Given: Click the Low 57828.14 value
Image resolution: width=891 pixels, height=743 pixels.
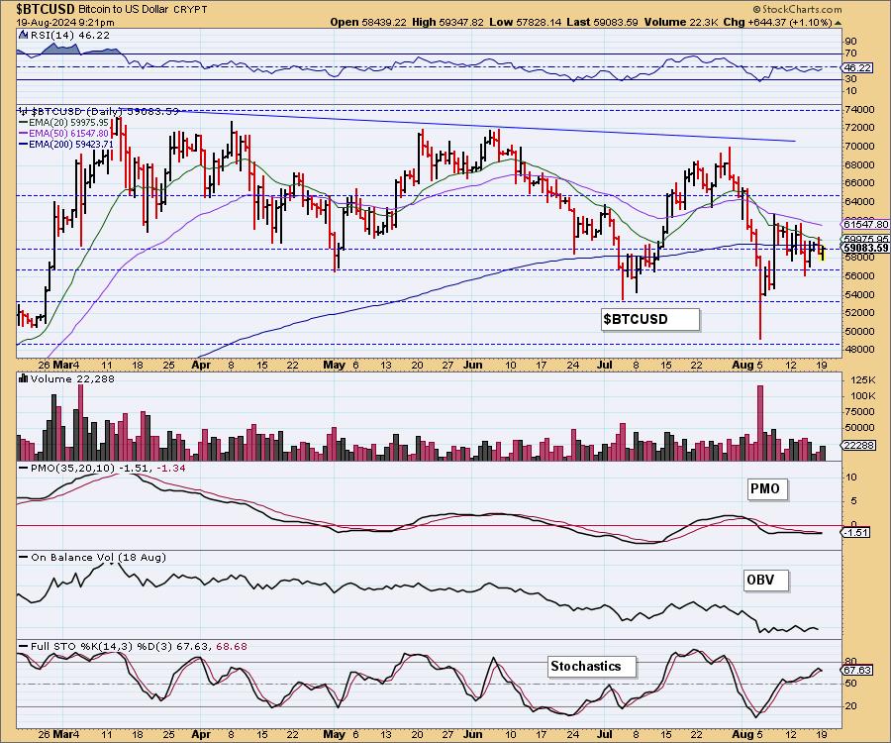Looking at the screenshot, I should 525,22.
